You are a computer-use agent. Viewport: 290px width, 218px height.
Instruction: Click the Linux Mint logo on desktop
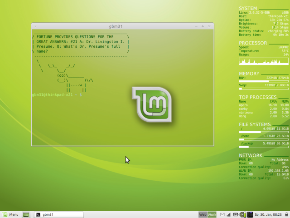152,104
